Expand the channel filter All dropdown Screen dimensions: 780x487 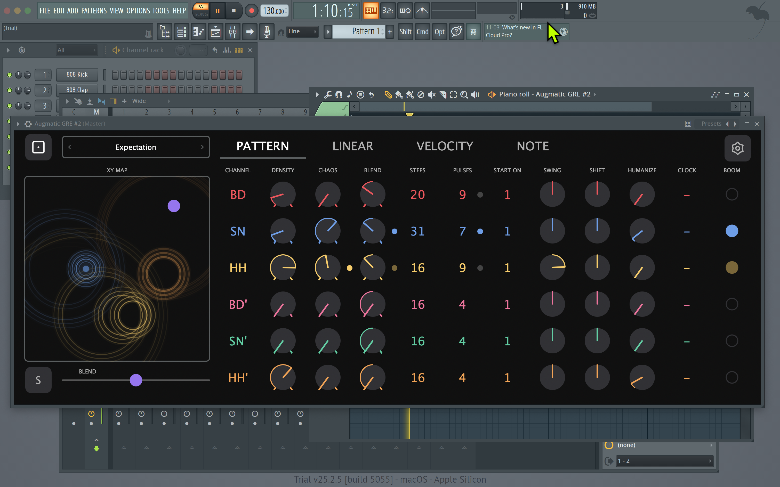[x=76, y=50]
